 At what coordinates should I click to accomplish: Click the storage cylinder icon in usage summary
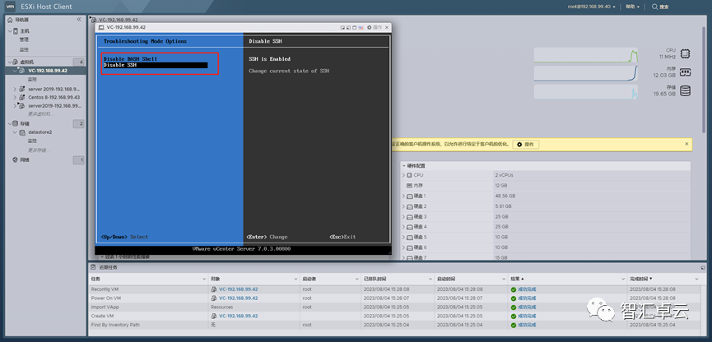pos(685,90)
